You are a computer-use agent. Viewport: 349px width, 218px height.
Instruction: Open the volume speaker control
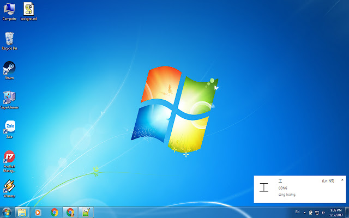(x=323, y=212)
